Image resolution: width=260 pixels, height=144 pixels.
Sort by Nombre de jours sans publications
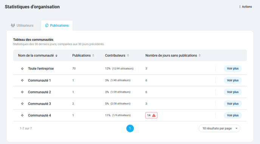200,56
